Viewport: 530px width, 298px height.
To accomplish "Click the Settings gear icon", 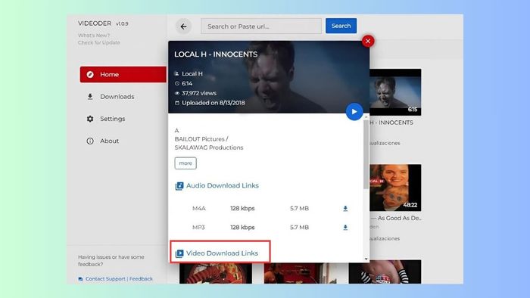I will click(x=90, y=119).
